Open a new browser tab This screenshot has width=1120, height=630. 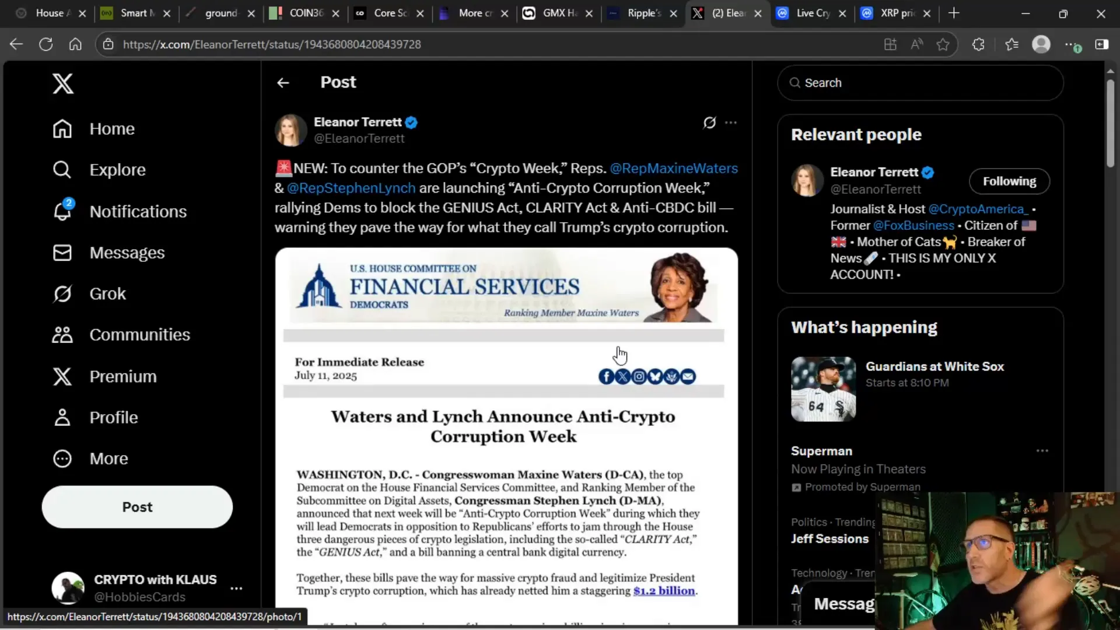tap(954, 13)
